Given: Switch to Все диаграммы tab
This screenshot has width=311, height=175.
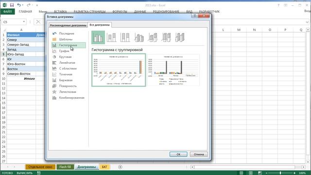Looking at the screenshot, I should pos(100,25).
